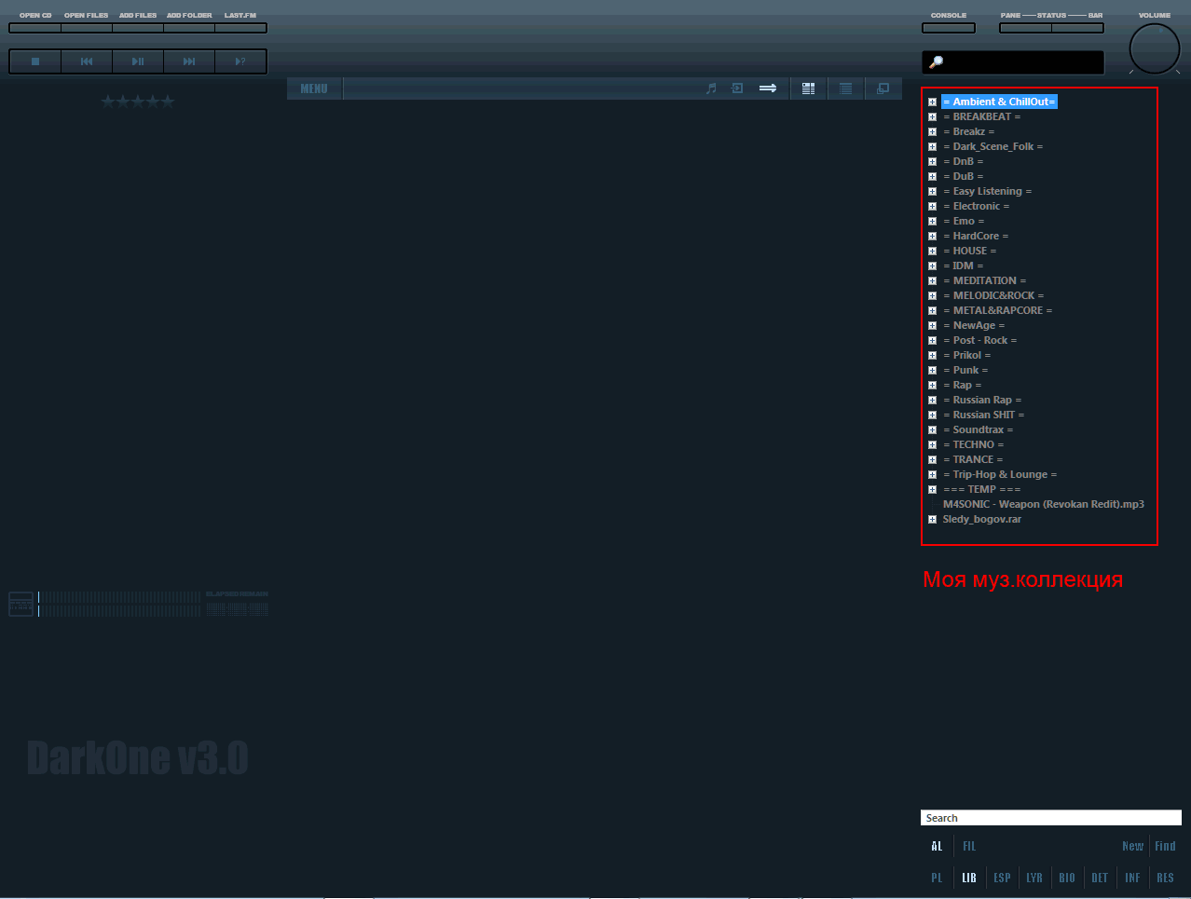The image size is (1191, 899).
Task: Expand the BREAKBEAT genre folder
Action: coord(932,117)
